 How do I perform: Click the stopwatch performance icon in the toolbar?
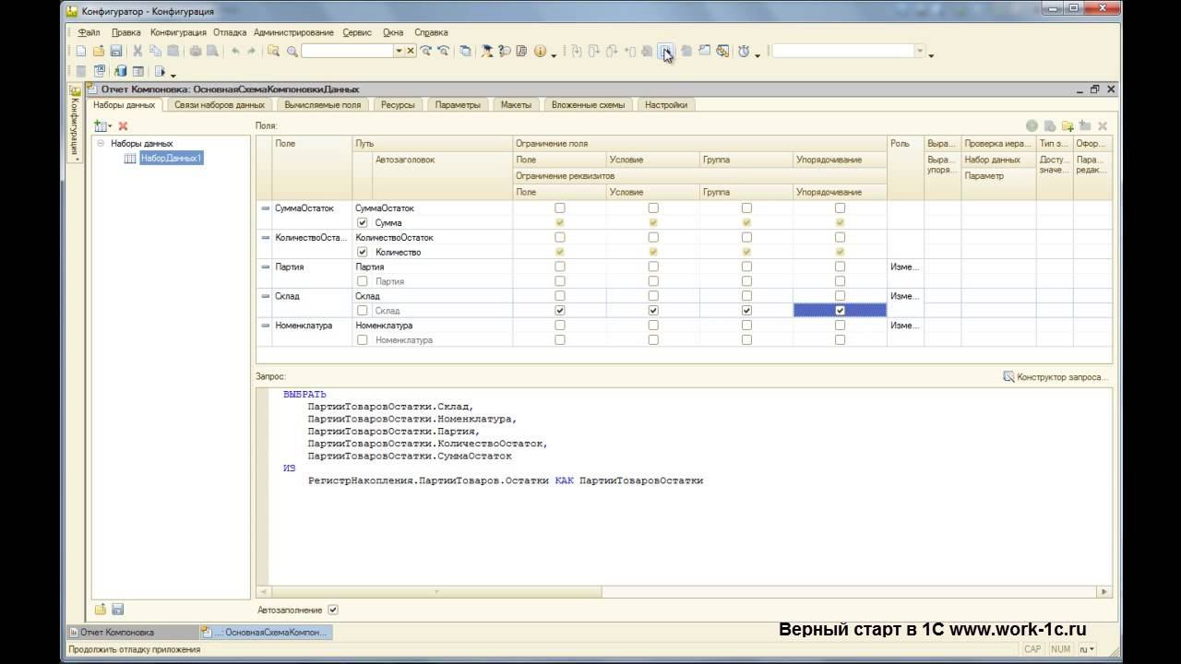tap(744, 52)
